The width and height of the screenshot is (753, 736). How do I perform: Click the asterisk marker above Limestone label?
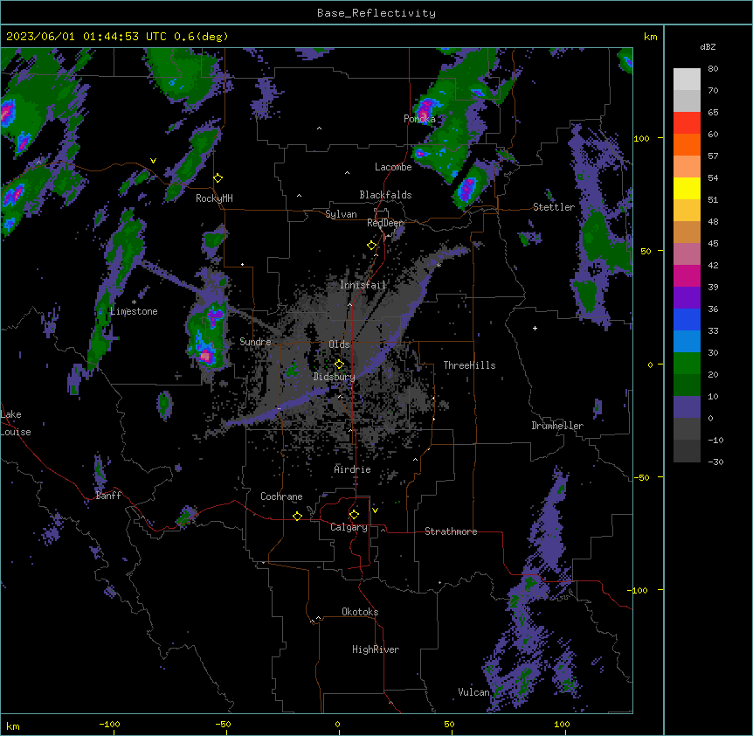click(134, 302)
